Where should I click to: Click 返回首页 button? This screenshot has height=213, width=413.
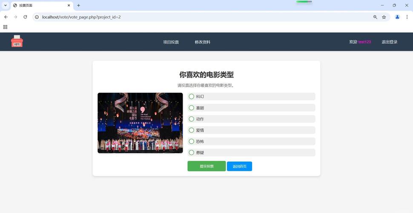tap(239, 166)
